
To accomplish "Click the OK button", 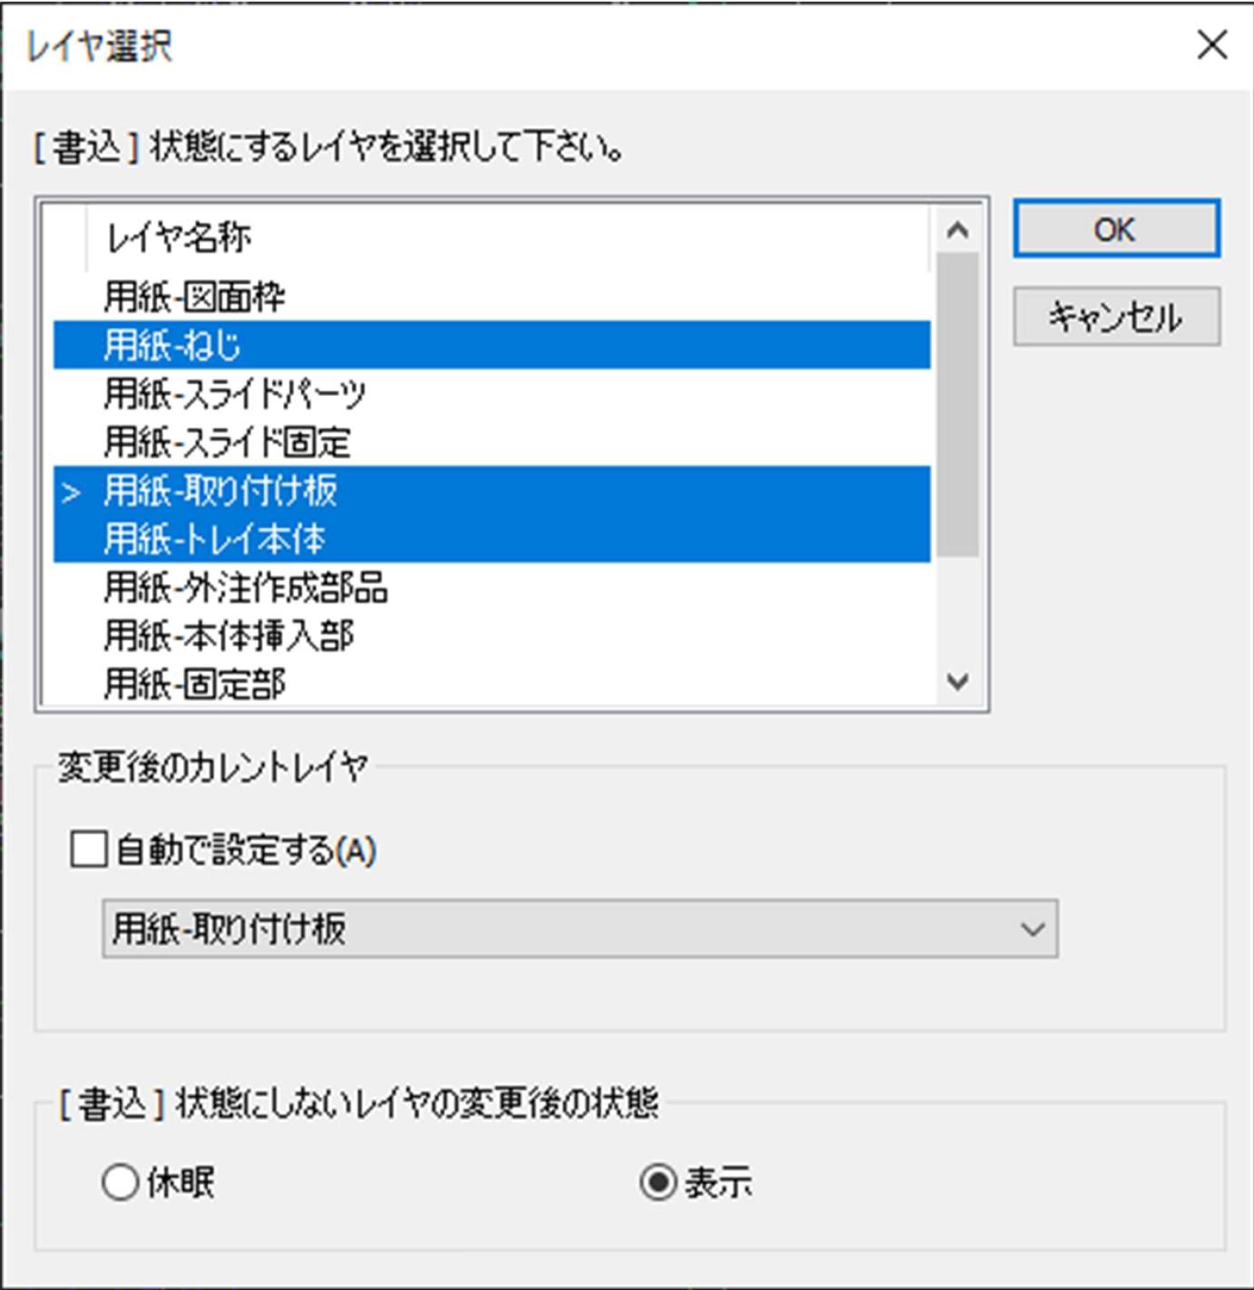I will [1116, 229].
